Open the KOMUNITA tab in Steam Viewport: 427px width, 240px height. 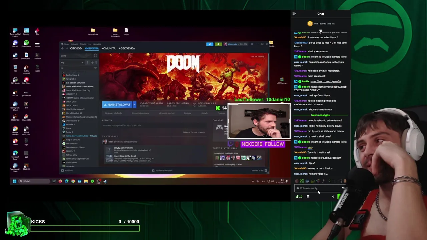click(x=108, y=48)
